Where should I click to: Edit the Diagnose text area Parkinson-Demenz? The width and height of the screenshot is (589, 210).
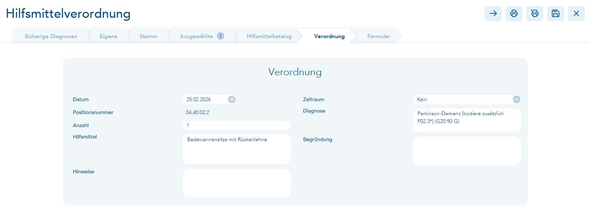point(467,120)
